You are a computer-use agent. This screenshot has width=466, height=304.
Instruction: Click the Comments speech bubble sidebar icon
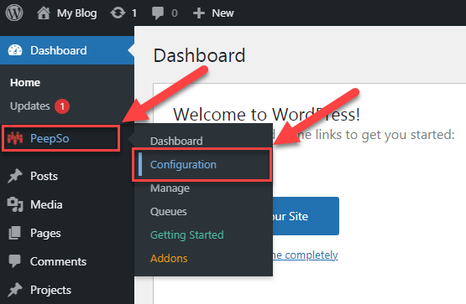click(x=14, y=261)
